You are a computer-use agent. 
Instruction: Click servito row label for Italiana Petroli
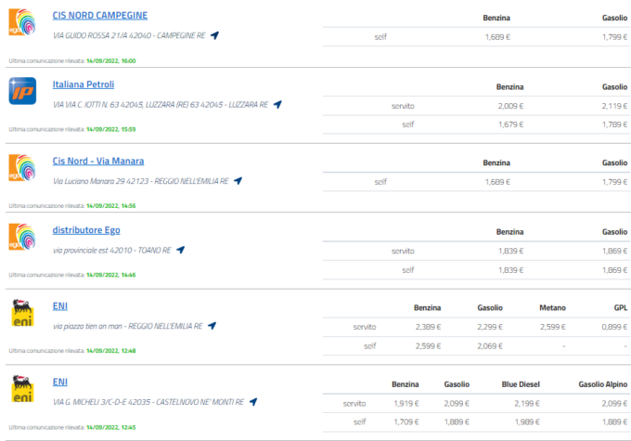point(403,106)
